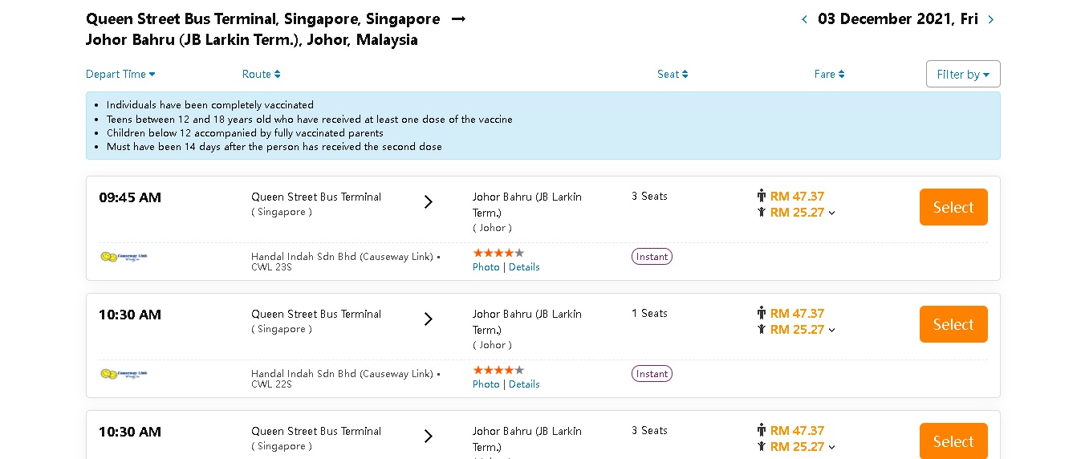Viewport: 1085px width, 459px height.
Task: Click star rating on 09:45 AM trip
Action: (x=498, y=253)
